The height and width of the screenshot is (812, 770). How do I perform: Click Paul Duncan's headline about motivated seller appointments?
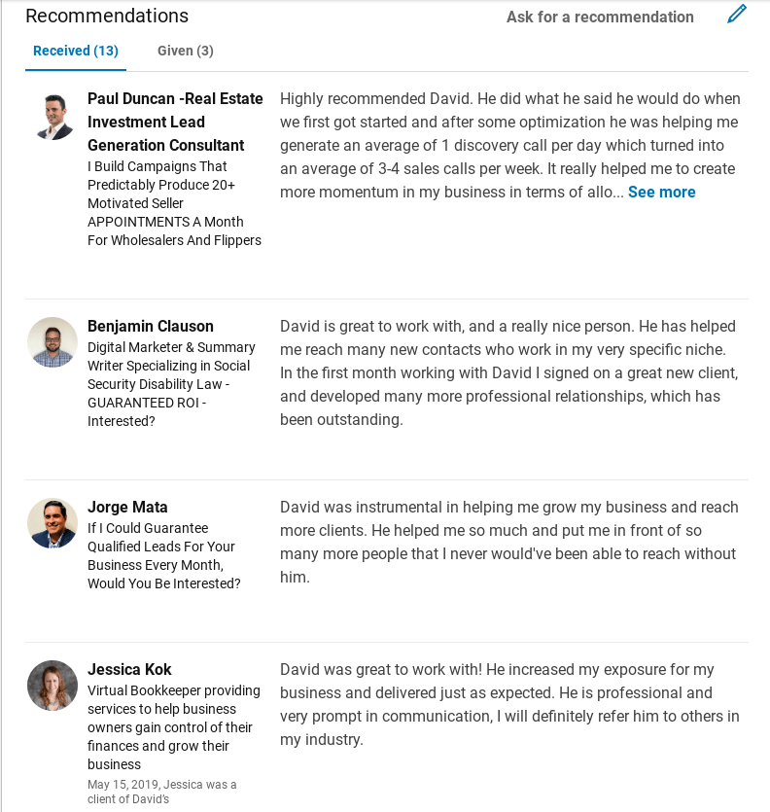[174, 203]
